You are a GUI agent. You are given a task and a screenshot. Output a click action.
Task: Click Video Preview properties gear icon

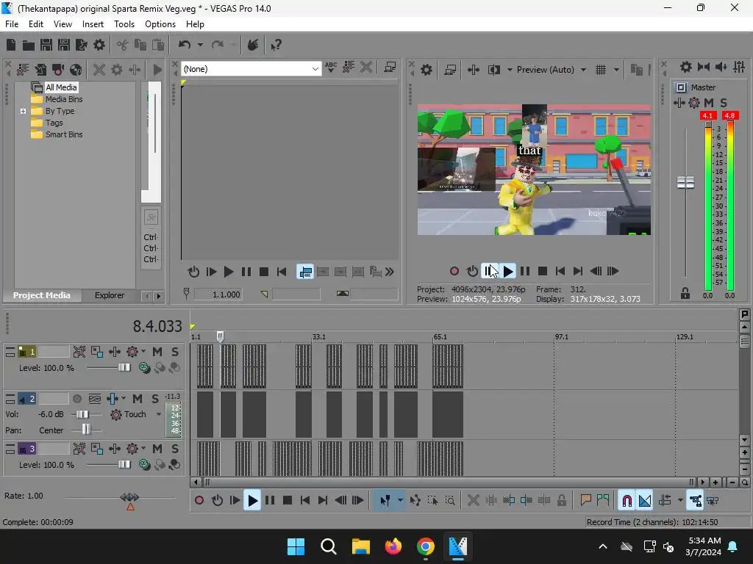pyautogui.click(x=427, y=70)
